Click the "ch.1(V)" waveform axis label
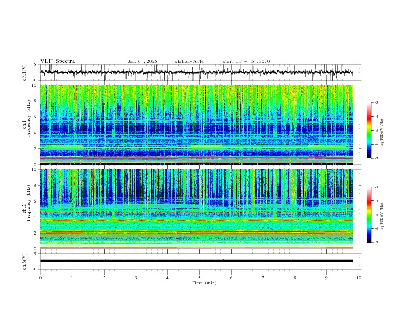The width and height of the screenshot is (404, 312). click(x=24, y=72)
